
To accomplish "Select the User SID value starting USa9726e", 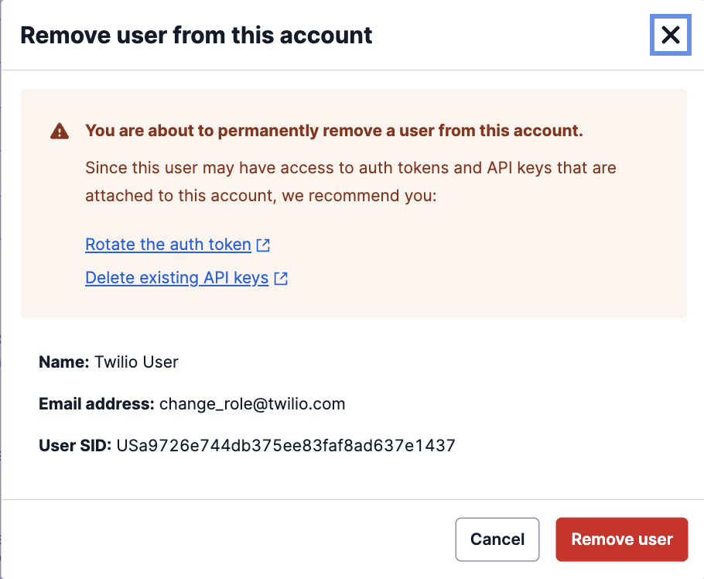I will [285, 446].
